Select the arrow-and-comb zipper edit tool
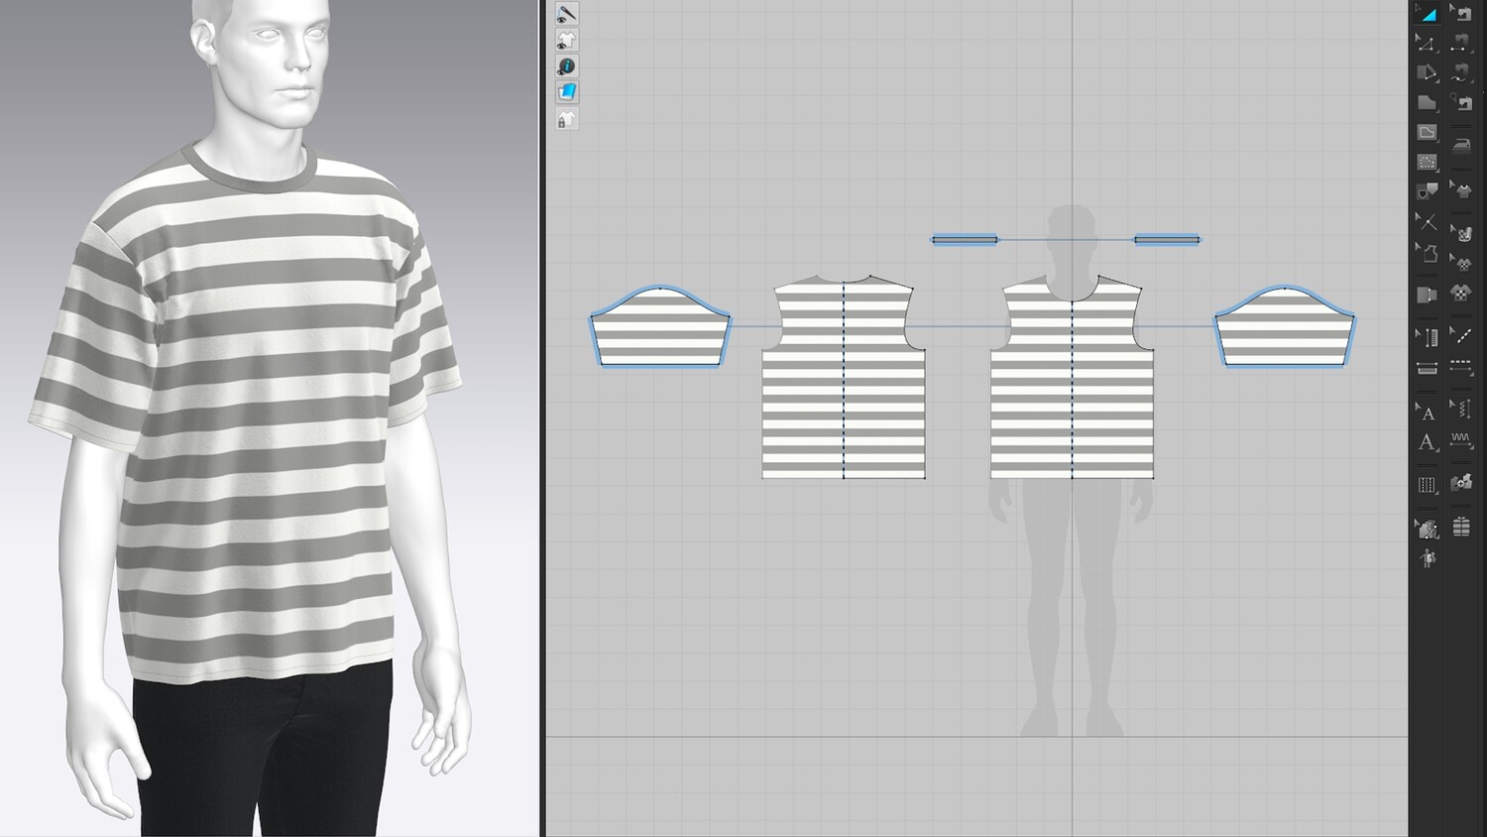The width and height of the screenshot is (1487, 837). click(1427, 337)
